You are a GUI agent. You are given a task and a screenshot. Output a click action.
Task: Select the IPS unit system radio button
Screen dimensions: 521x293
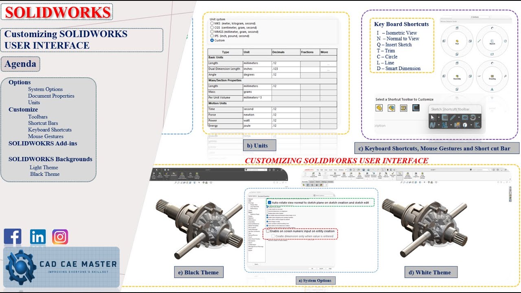(x=212, y=36)
